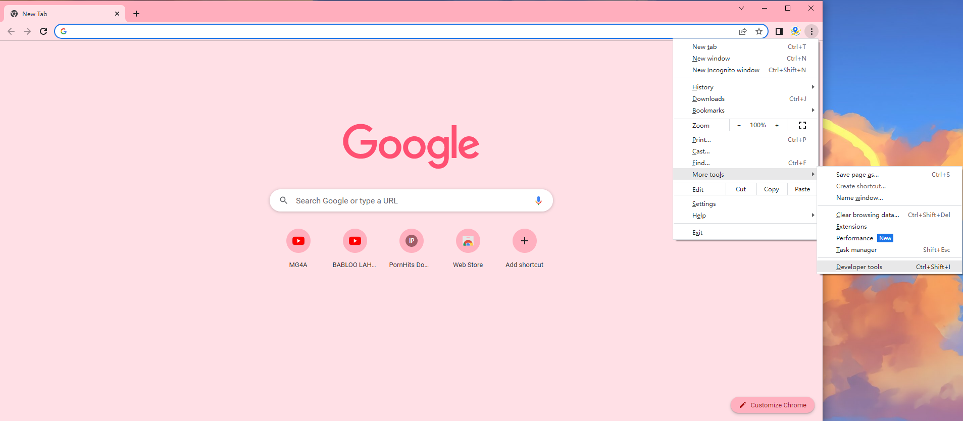963x421 pixels.
Task: Click the extension icon next to side panel
Action: click(x=795, y=31)
